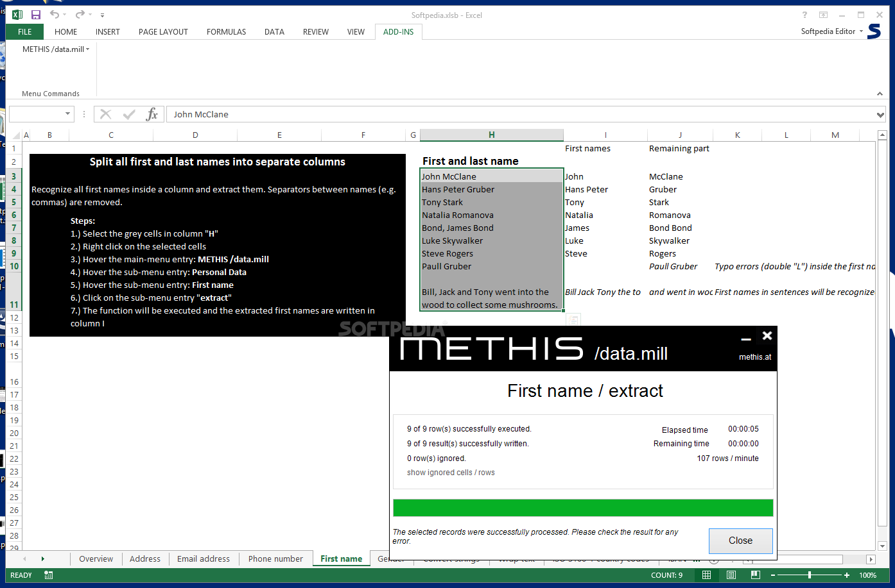Click the Quick Analysis icon below selection
The height and width of the screenshot is (588, 895).
pos(573,319)
